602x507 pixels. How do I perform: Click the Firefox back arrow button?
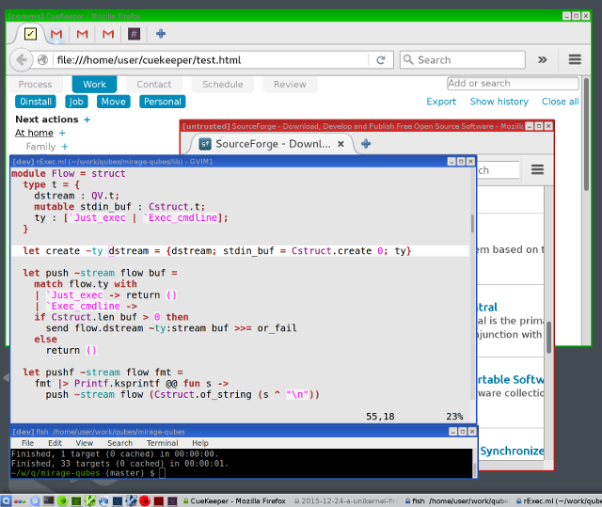(20, 60)
